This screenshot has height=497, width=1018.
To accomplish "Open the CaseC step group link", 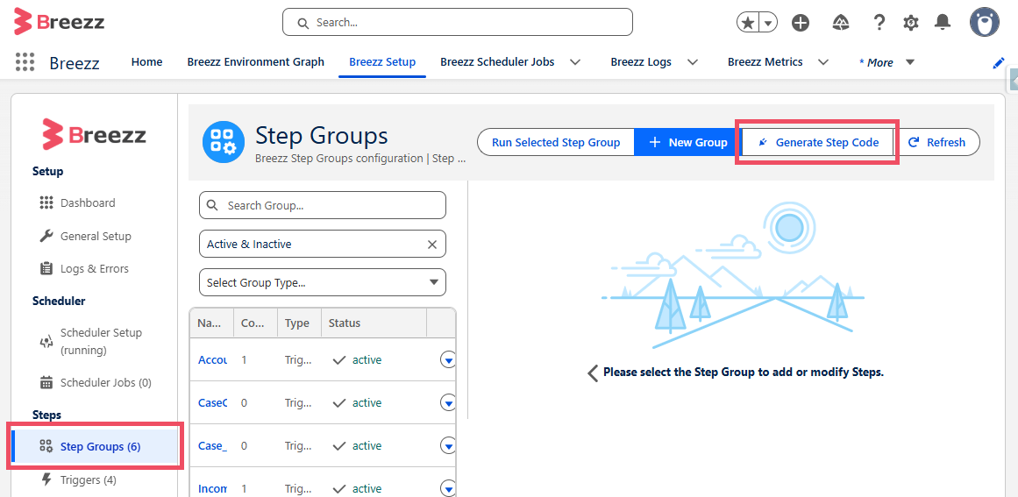I will (212, 402).
